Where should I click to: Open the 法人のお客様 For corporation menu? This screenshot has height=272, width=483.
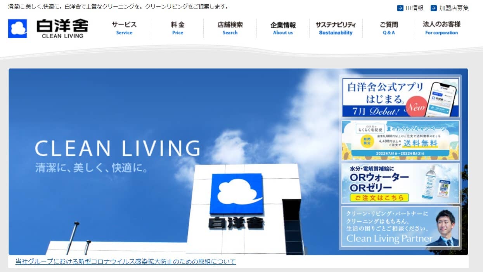(x=441, y=28)
